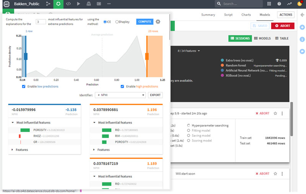Open explanation settings gear icon
The height and width of the screenshot is (194, 306).
click(x=158, y=22)
